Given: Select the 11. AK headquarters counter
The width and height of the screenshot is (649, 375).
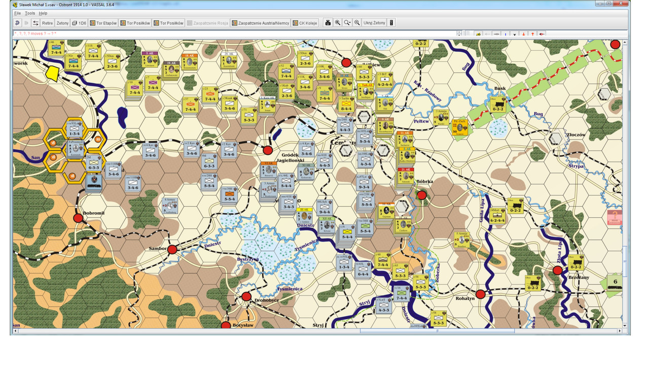Looking at the screenshot, I should [x=405, y=139].
